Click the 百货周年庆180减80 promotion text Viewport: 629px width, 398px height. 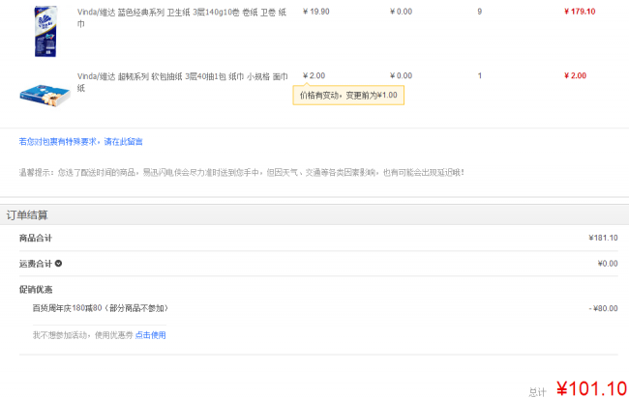(100, 308)
